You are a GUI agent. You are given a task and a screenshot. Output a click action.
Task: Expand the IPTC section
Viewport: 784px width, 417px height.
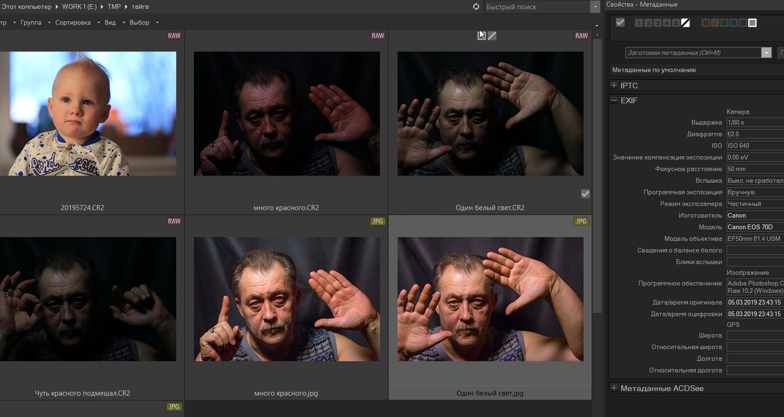point(614,86)
